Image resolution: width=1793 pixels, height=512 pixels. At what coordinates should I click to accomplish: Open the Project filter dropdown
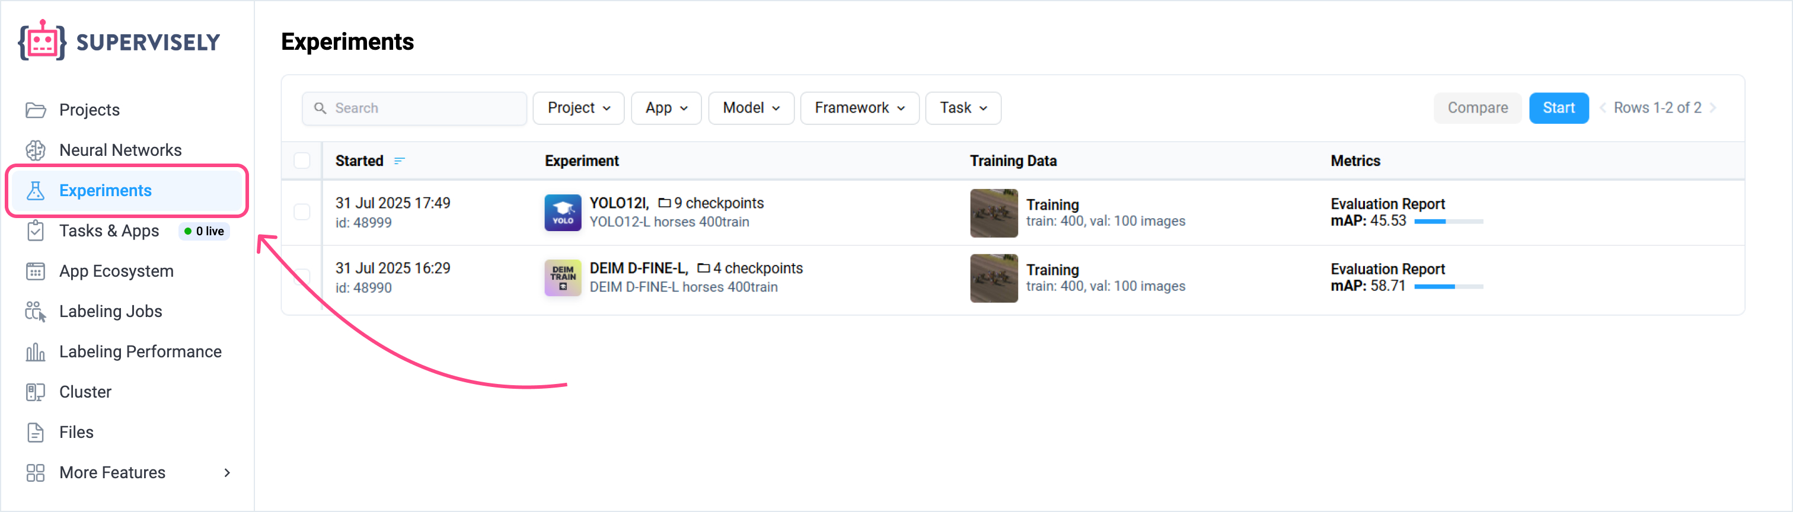(x=578, y=108)
